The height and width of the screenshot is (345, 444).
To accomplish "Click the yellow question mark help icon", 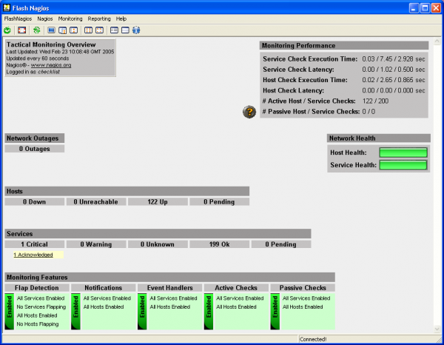I will coord(249,112).
